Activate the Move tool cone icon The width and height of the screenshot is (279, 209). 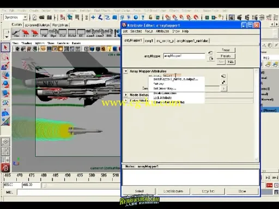[5, 75]
